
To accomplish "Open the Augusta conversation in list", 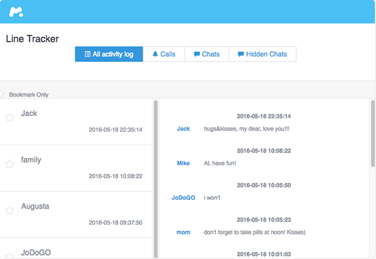I will click(76, 215).
